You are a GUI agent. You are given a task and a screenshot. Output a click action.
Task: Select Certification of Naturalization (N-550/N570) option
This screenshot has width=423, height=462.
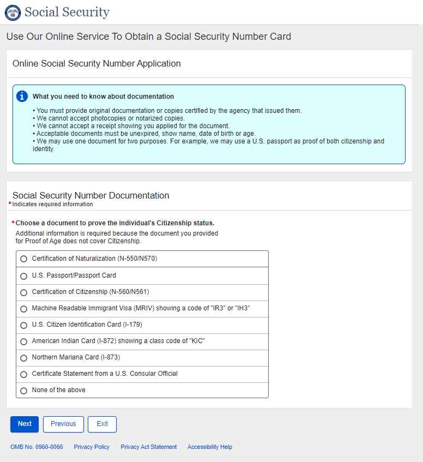tap(23, 259)
